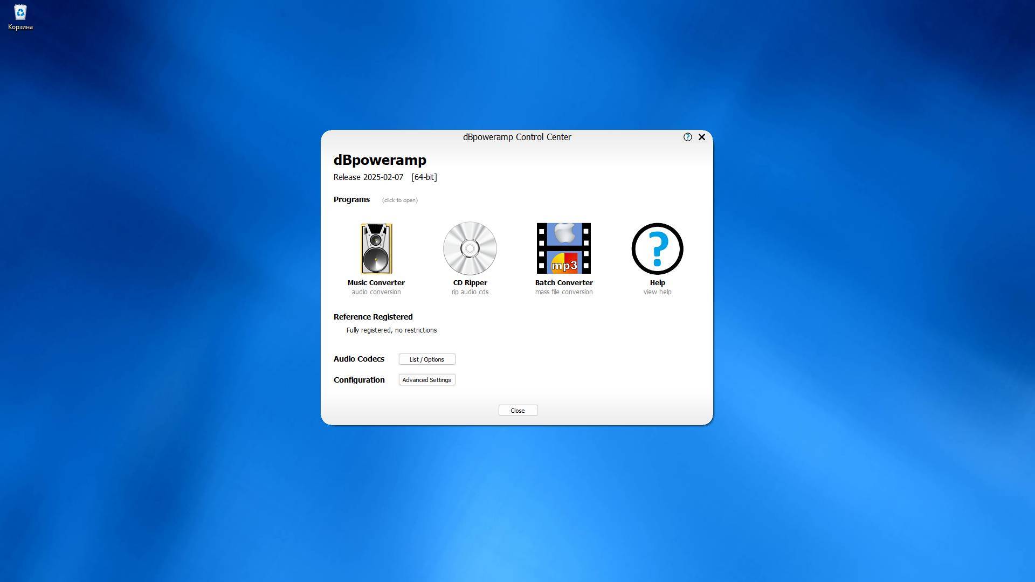The image size is (1035, 582).
Task: Open Audio Codecs List / Options
Action: point(427,359)
